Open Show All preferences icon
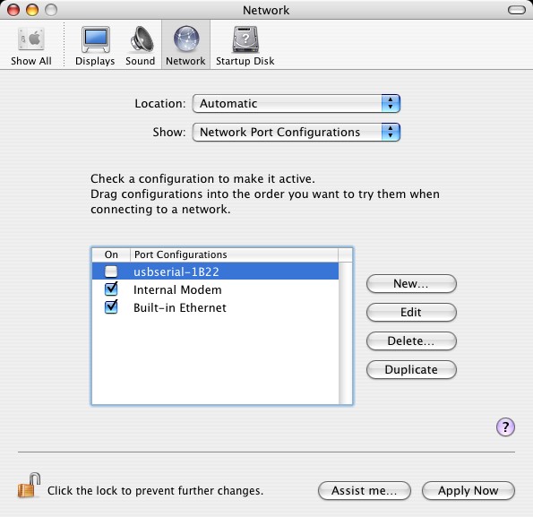This screenshot has width=533, height=517. point(31,39)
